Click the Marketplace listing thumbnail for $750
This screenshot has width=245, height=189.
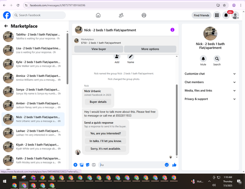[x=76, y=41]
